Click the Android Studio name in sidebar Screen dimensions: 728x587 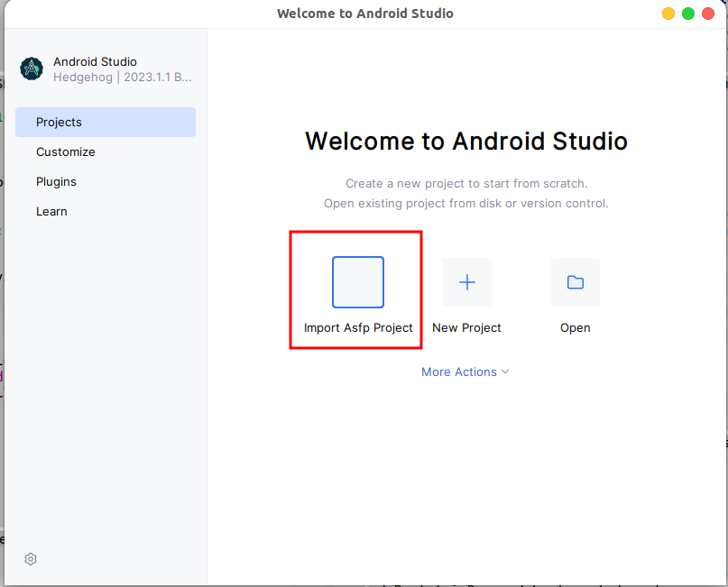95,61
